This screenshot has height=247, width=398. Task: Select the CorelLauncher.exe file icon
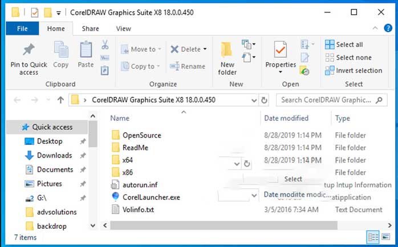tap(116, 197)
